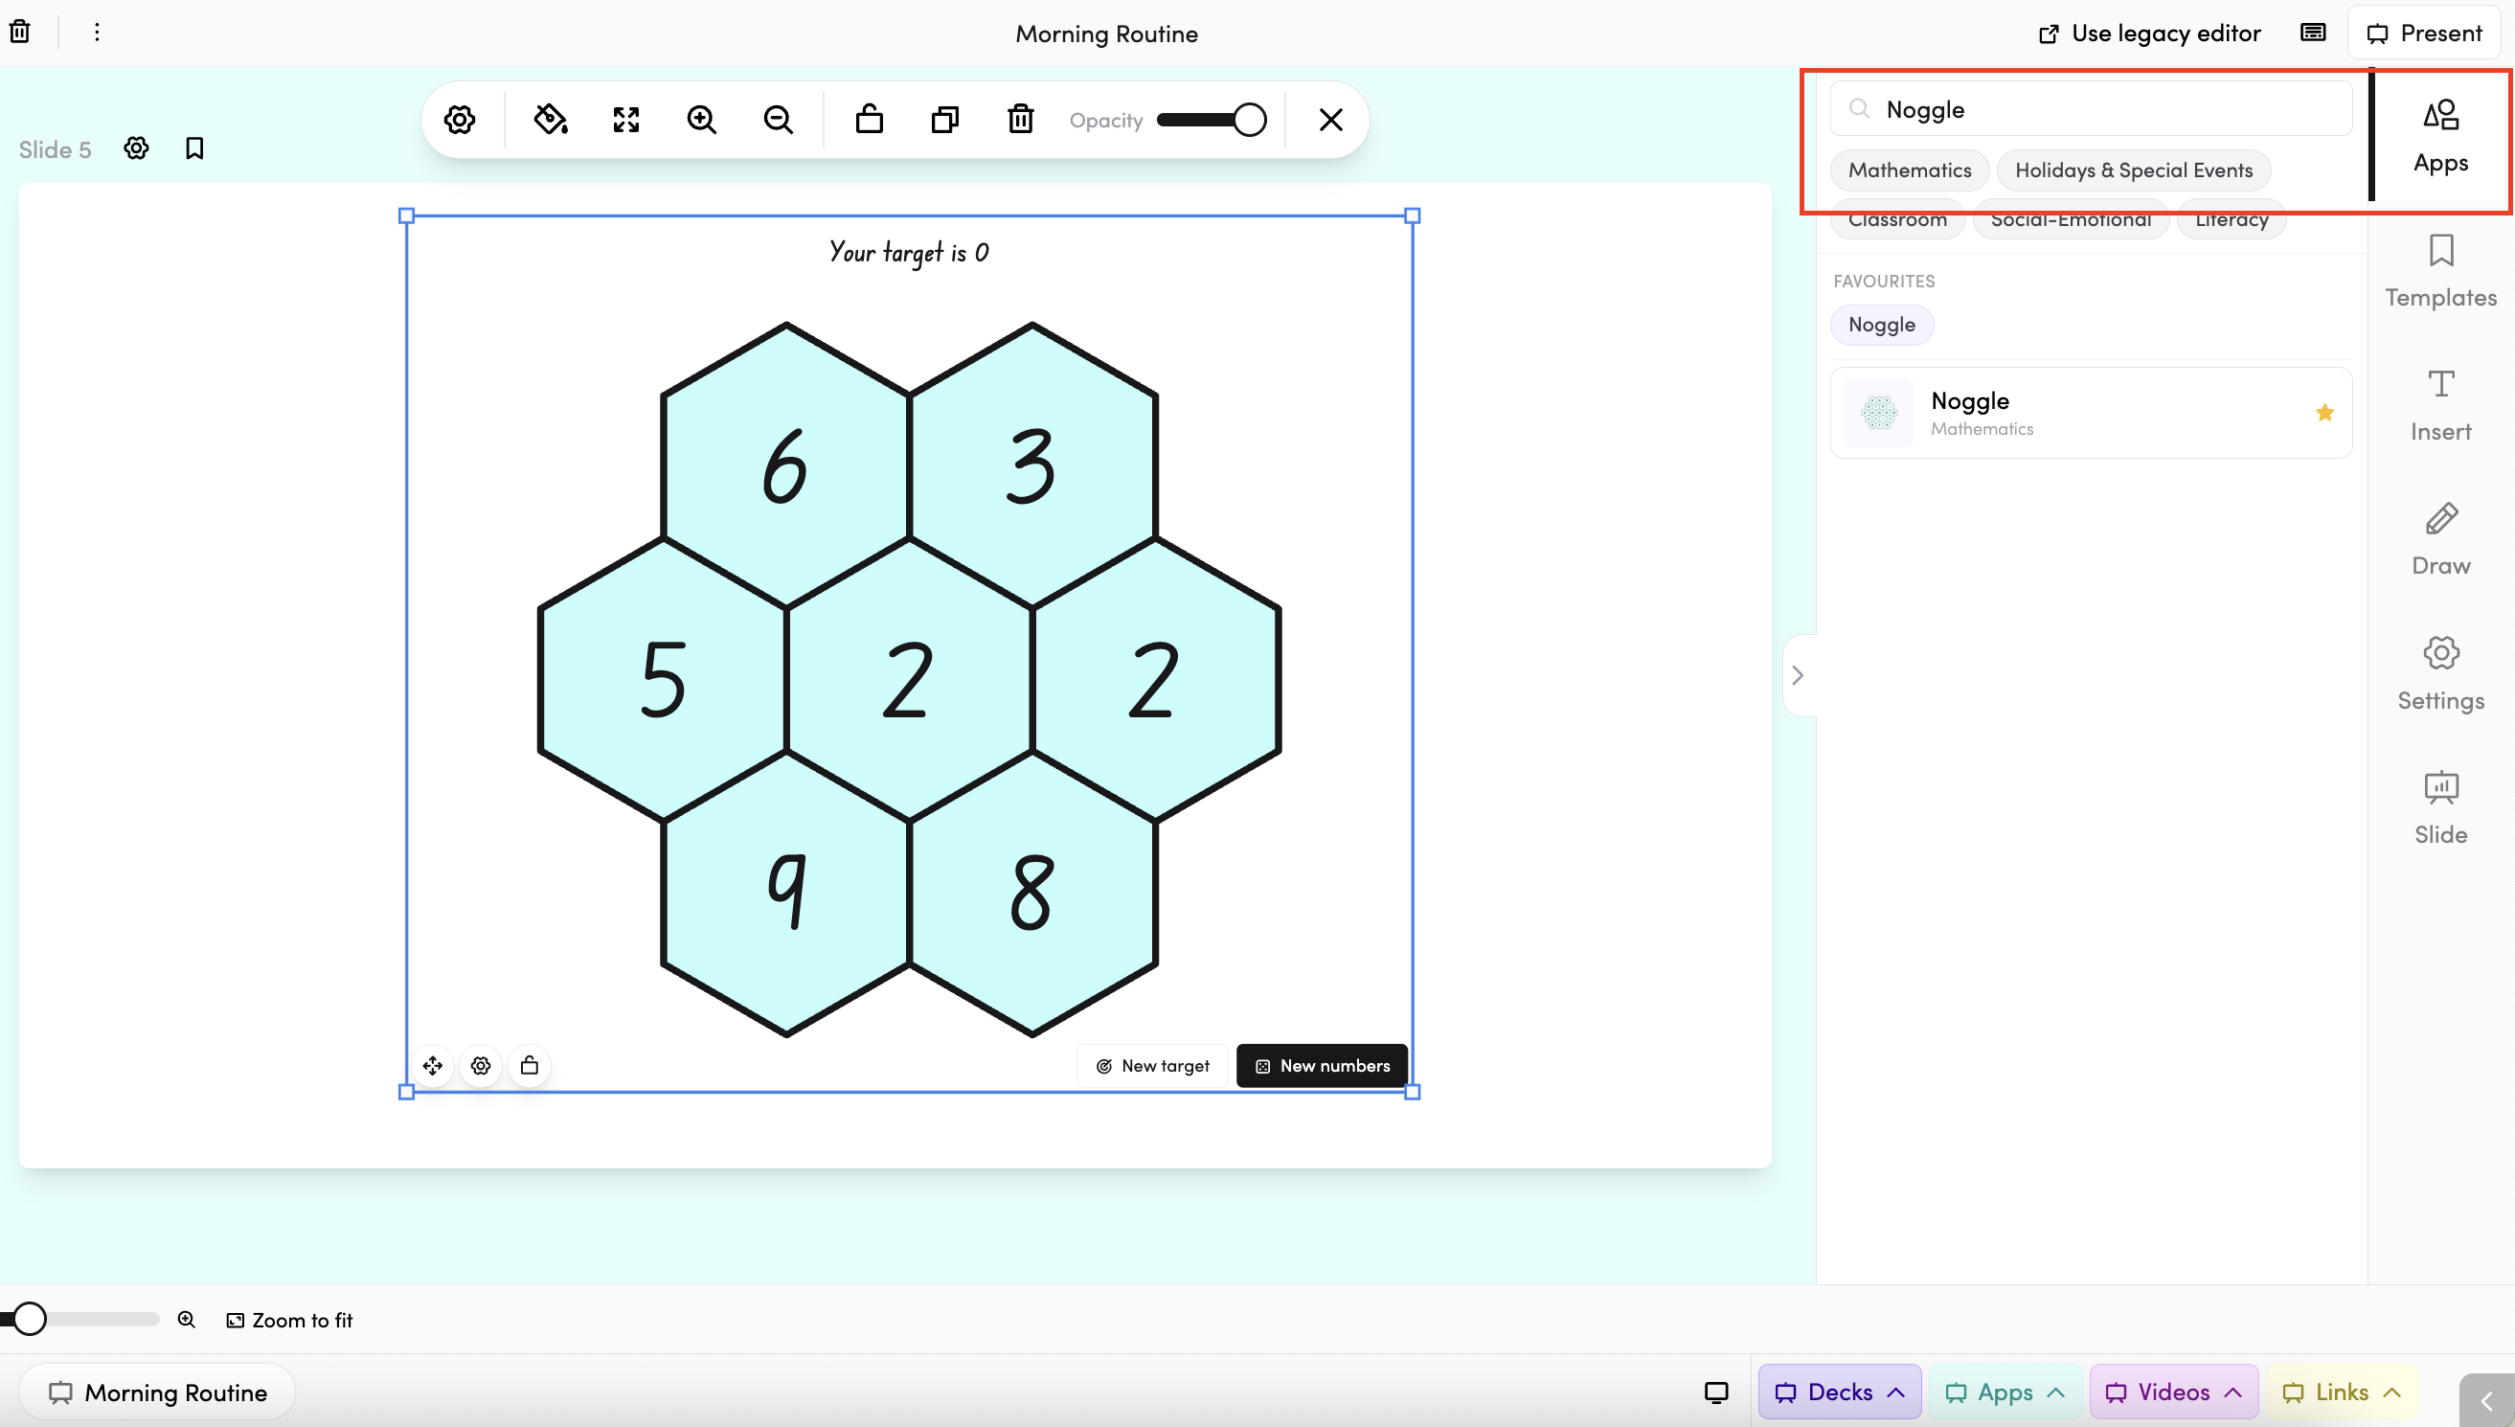
Task: Open the Draw tool in the sidebar
Action: click(x=2440, y=539)
